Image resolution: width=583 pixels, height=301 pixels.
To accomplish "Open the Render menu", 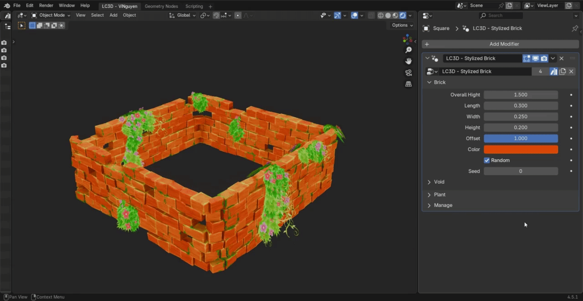I will click(x=46, y=5).
